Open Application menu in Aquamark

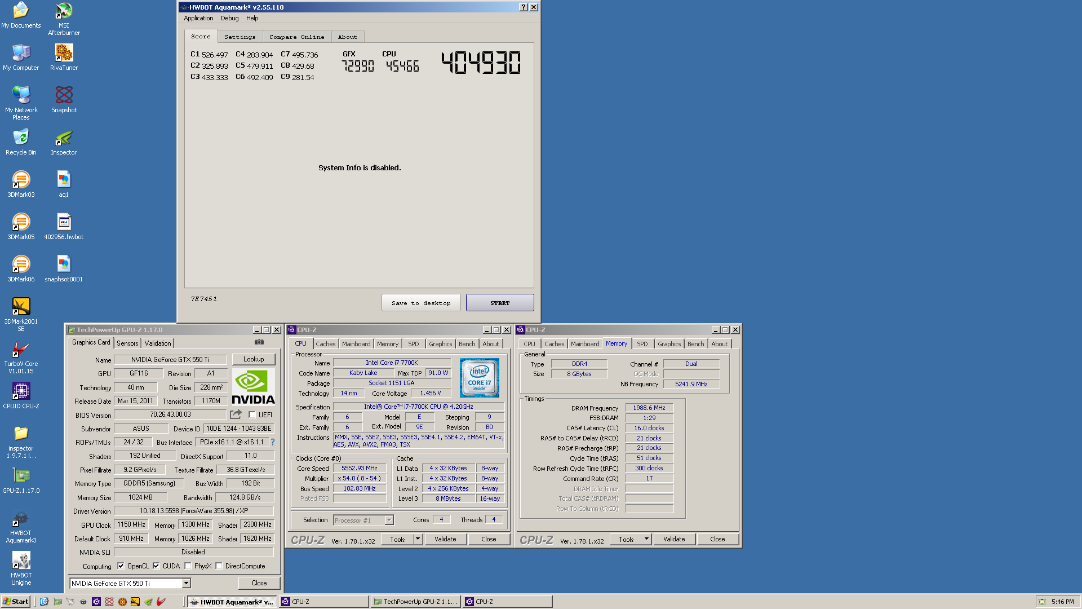pyautogui.click(x=198, y=18)
